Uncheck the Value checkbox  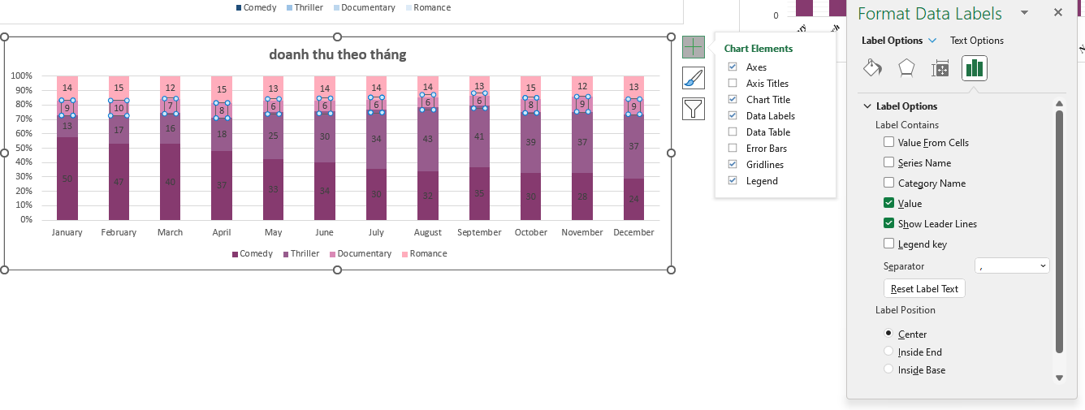[x=889, y=204]
